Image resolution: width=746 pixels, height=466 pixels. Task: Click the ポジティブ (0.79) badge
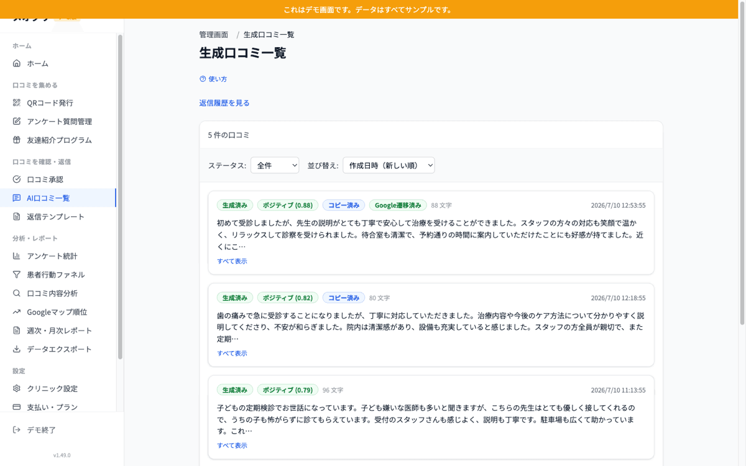pos(288,390)
